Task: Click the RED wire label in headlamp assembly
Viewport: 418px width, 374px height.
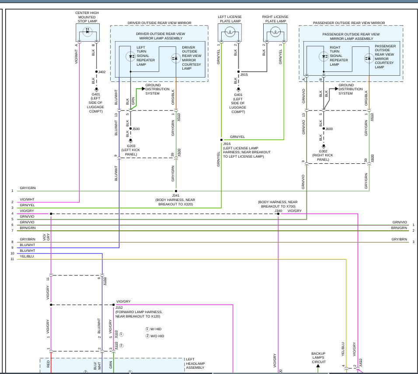Action: click(48, 364)
